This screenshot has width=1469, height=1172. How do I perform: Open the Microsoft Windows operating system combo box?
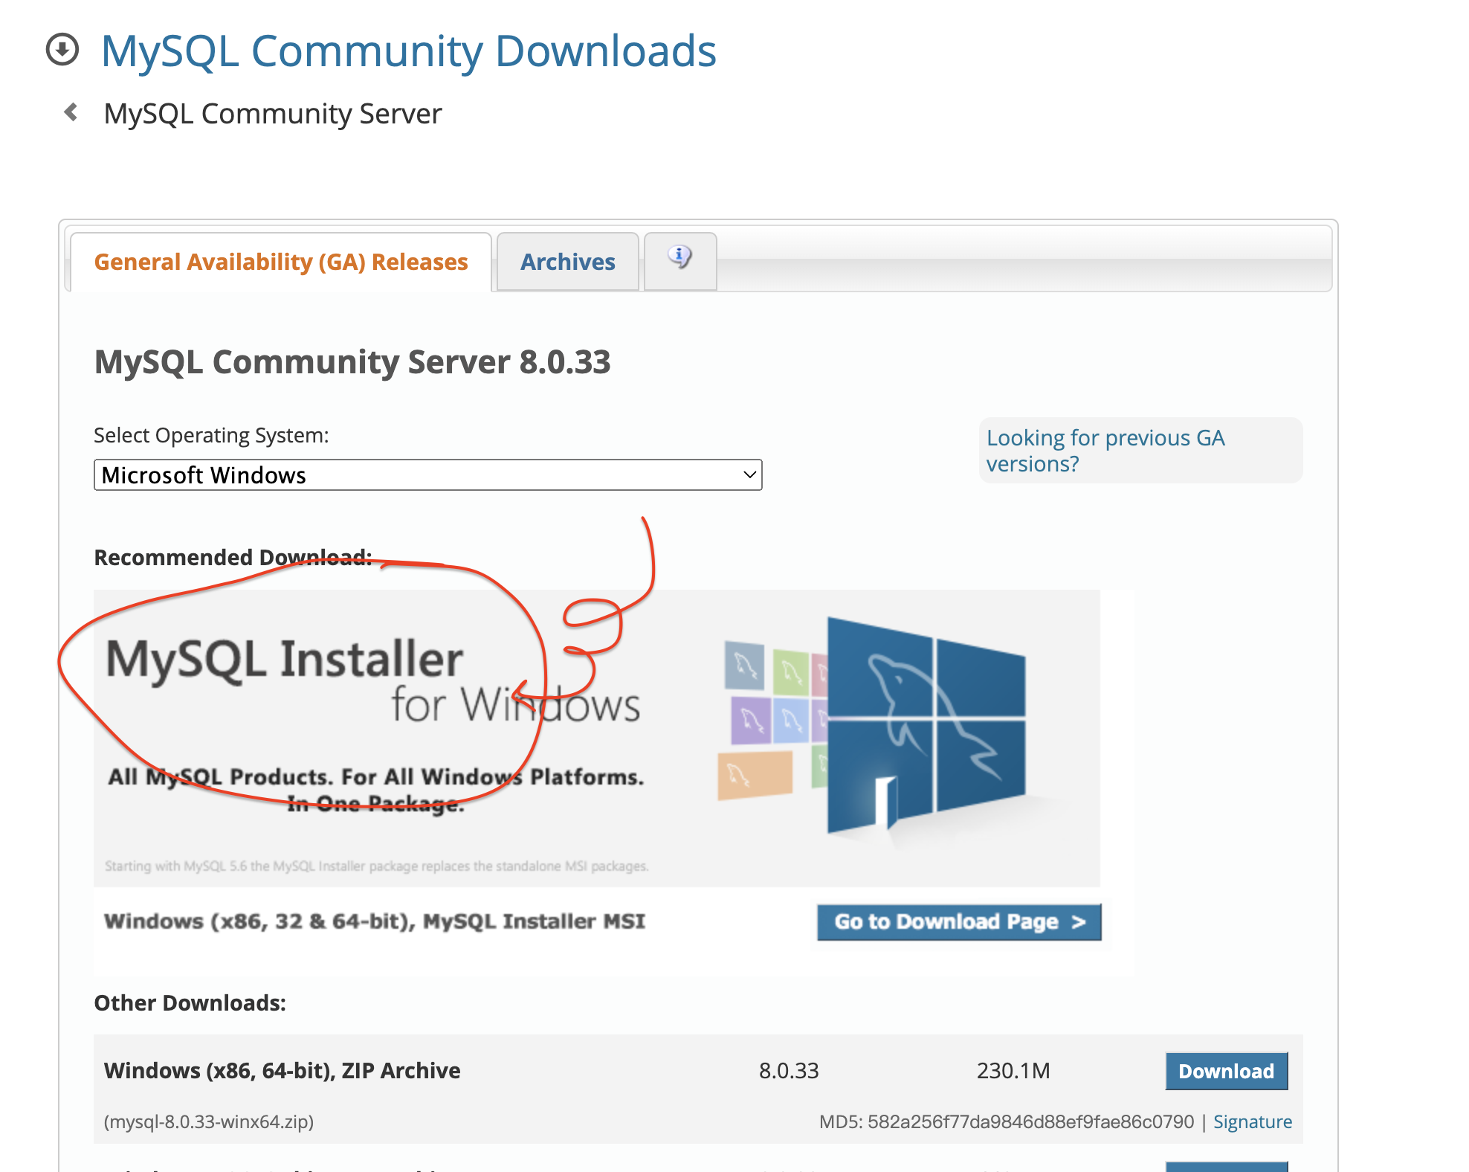[427, 474]
